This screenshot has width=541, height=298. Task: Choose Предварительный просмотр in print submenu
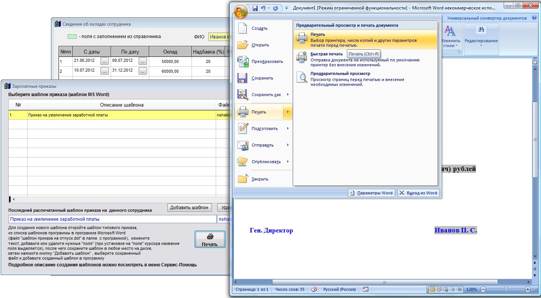tap(340, 74)
